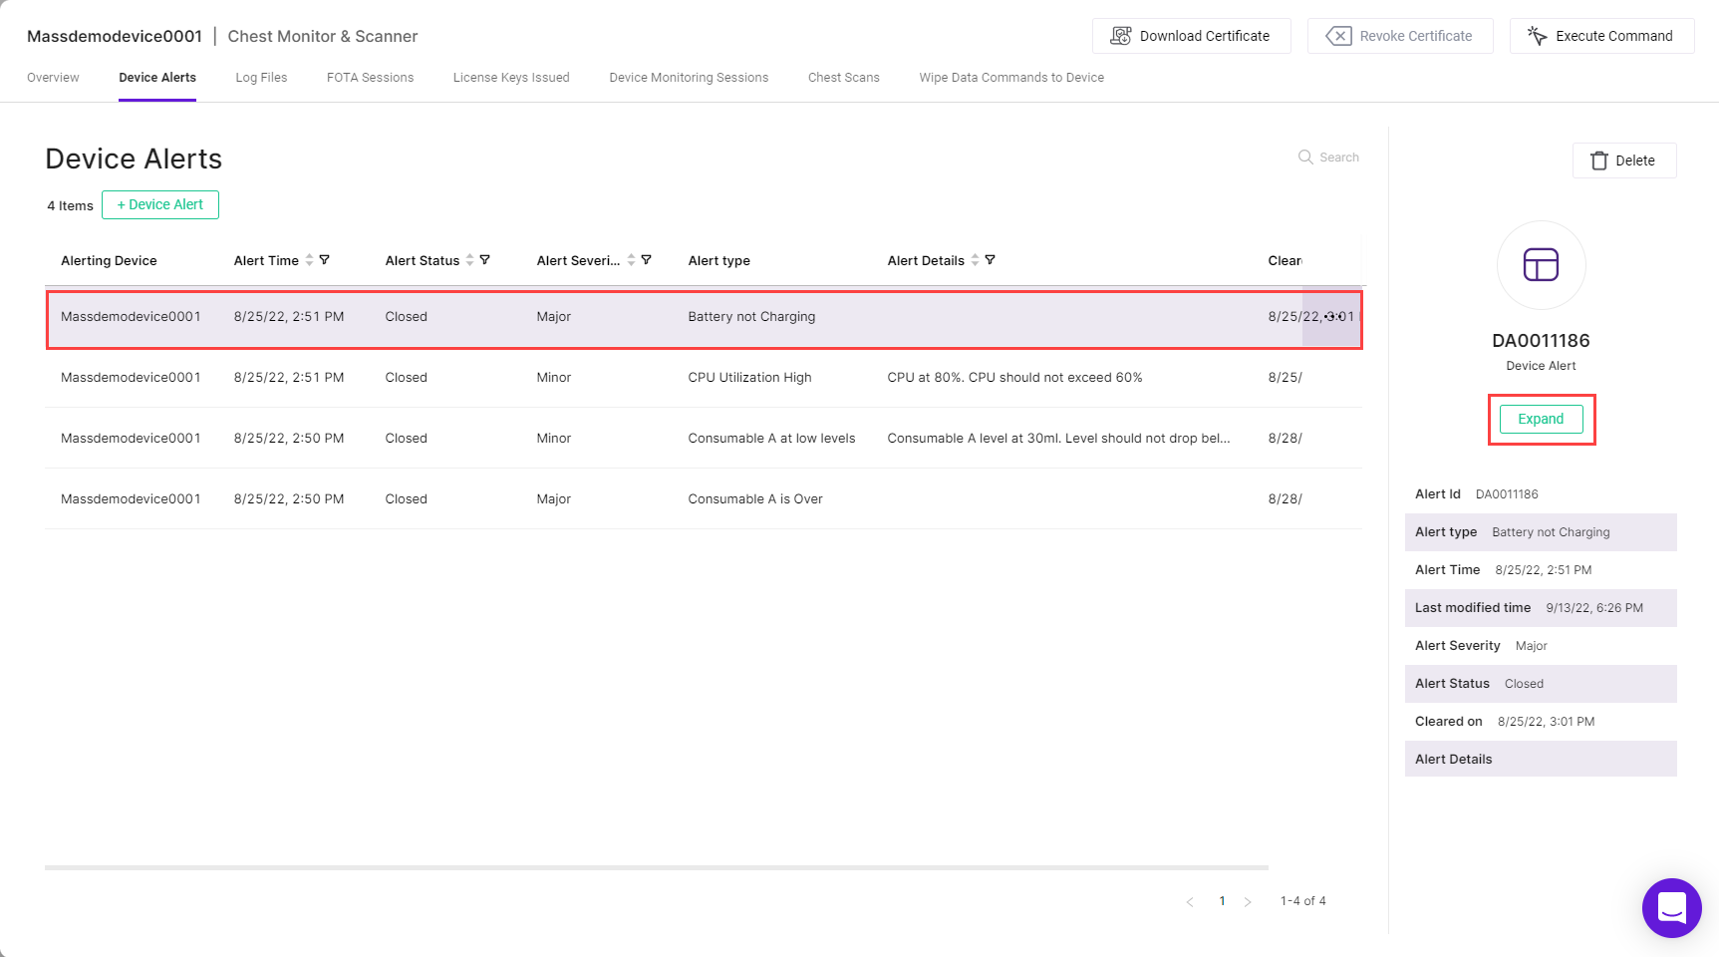Viewport: 1719px width, 957px height.
Task: Sort by Alert Status column
Action: pos(469,260)
